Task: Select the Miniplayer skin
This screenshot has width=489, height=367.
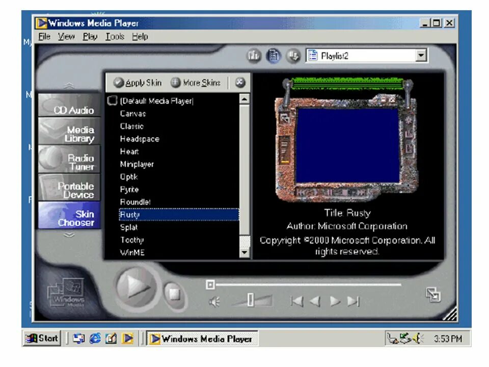Action: pos(137,164)
